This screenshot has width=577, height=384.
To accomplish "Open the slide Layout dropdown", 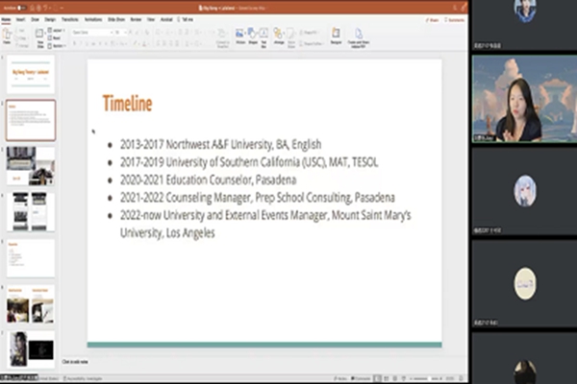I will (57, 30).
